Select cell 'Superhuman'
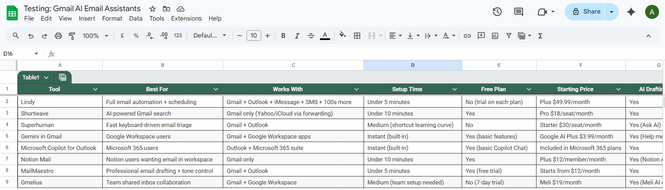 pos(60,125)
